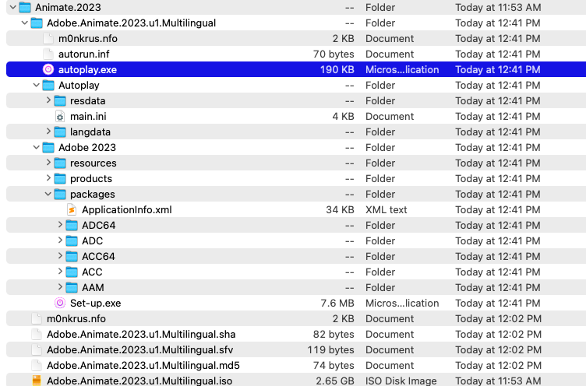This screenshot has height=386, width=586.
Task: Click the ACC folder icon
Action: pos(72,272)
